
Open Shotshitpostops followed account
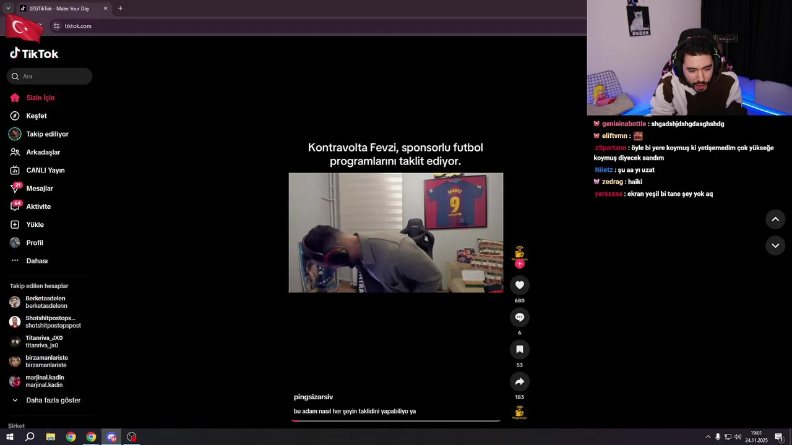click(x=45, y=322)
